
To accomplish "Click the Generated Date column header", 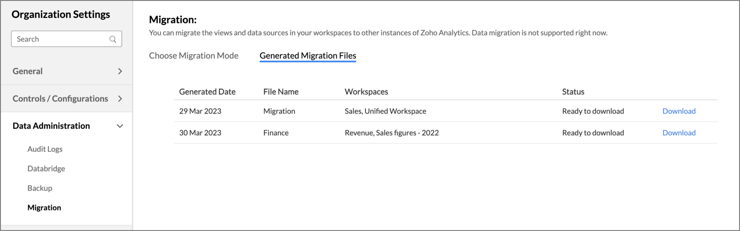I will (207, 92).
